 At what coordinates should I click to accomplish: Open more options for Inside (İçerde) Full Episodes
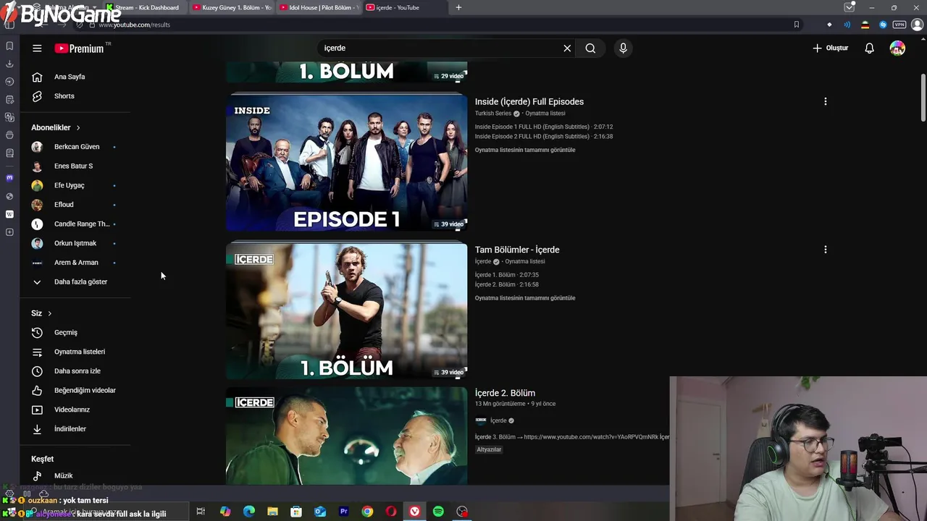(825, 101)
